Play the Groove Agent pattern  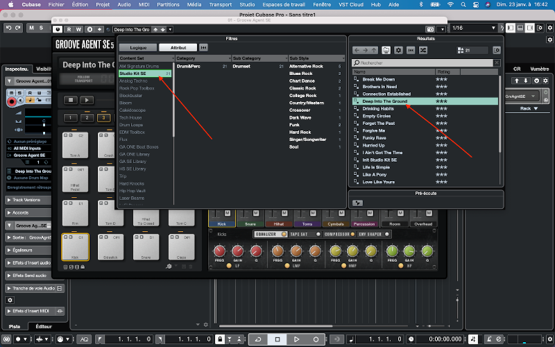(x=87, y=100)
